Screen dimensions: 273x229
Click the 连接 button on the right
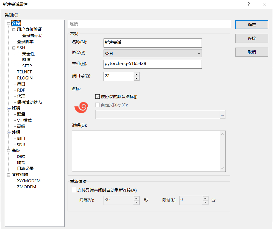pyautogui.click(x=252, y=38)
